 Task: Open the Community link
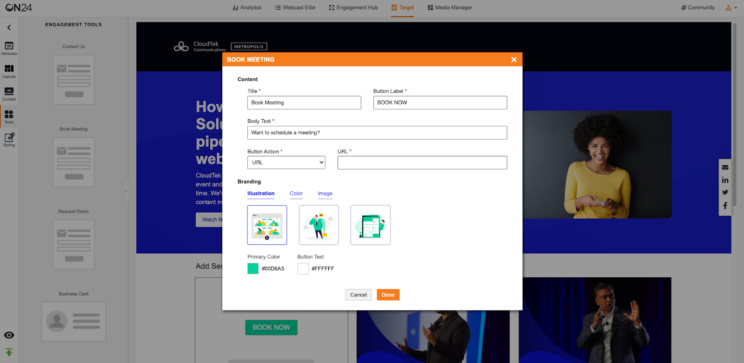697,7
